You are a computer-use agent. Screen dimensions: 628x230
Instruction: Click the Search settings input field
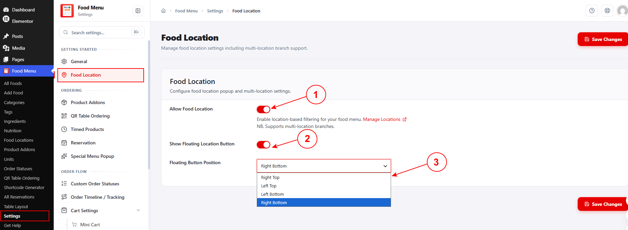pos(102,33)
